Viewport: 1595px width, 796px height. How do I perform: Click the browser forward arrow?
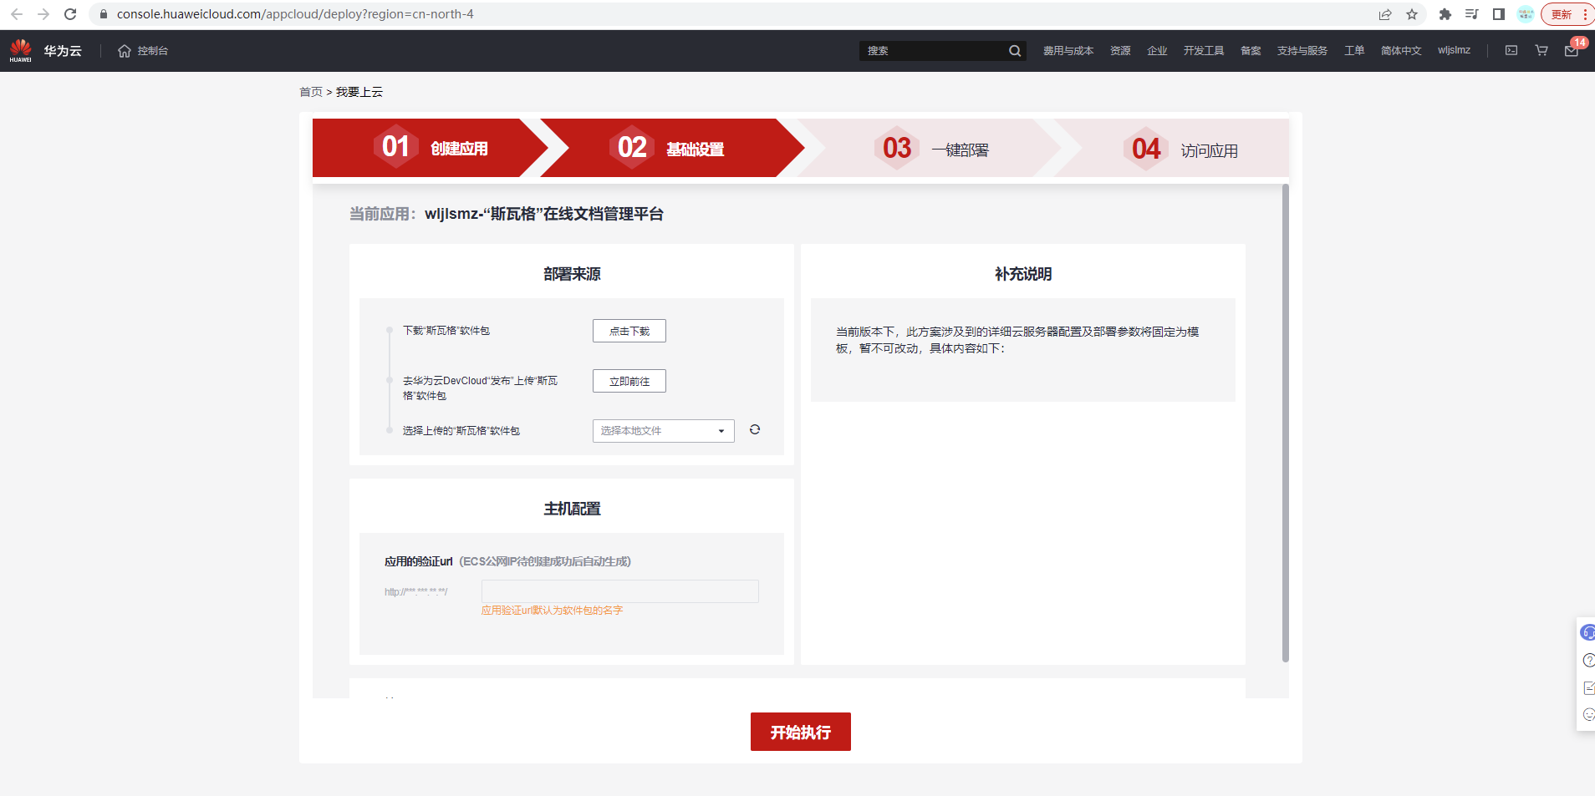pyautogui.click(x=43, y=14)
